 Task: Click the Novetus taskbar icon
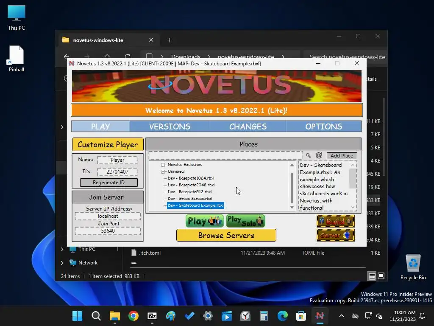click(320, 316)
